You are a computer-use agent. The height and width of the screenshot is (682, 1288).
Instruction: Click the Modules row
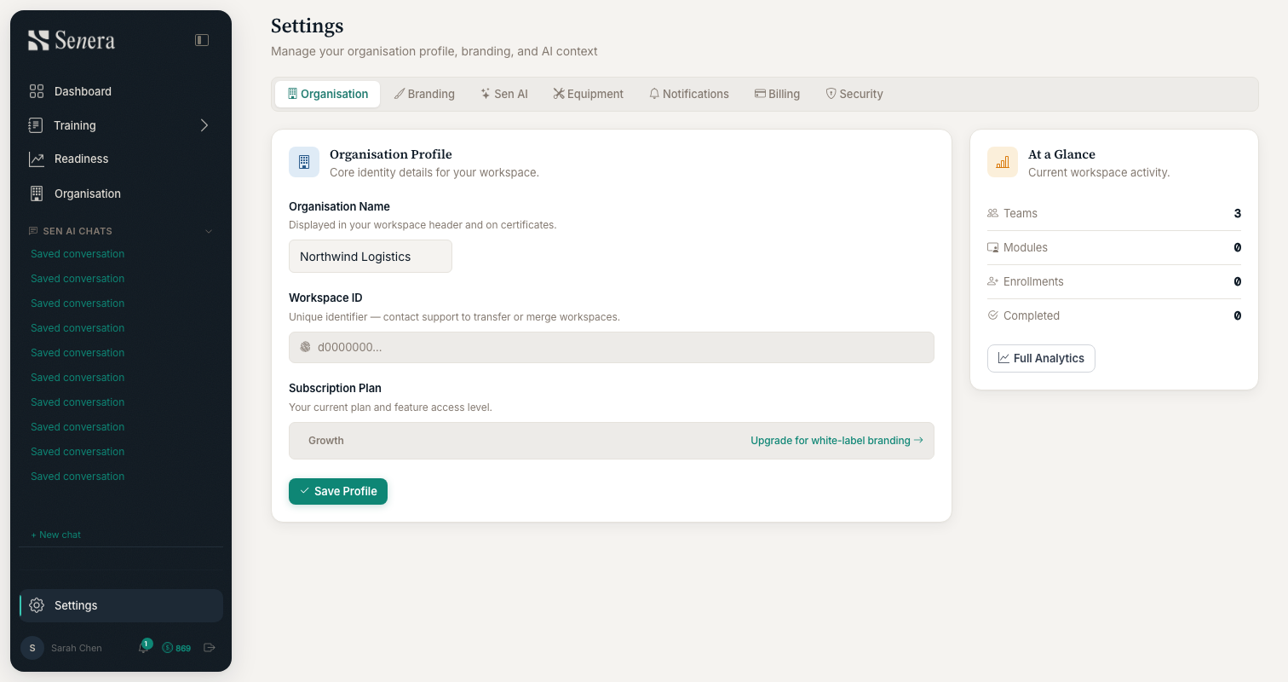(x=1114, y=247)
